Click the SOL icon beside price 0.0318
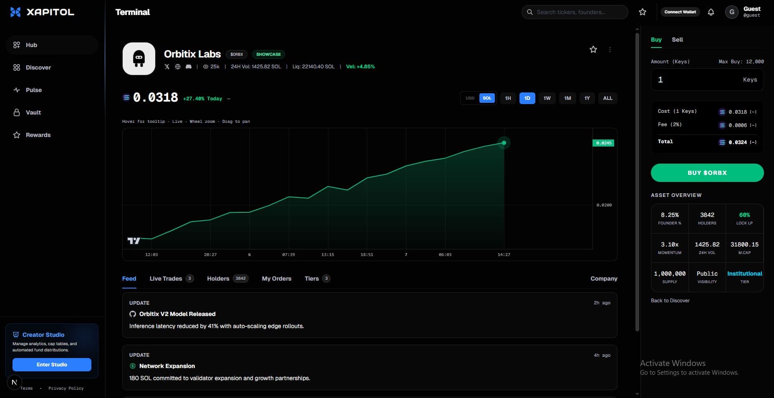Viewport: 774px width, 398px height. (126, 97)
